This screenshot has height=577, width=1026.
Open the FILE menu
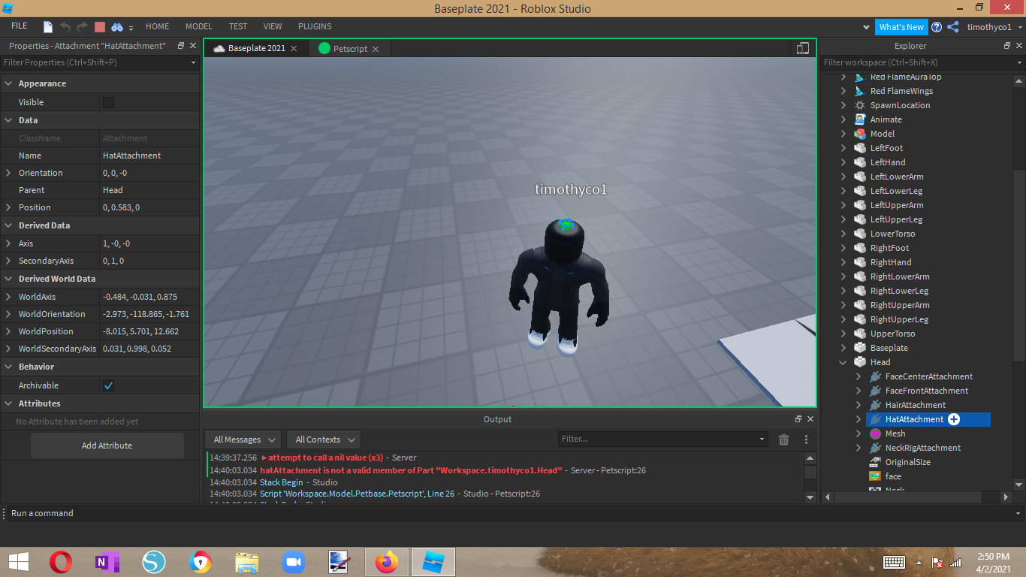point(20,26)
